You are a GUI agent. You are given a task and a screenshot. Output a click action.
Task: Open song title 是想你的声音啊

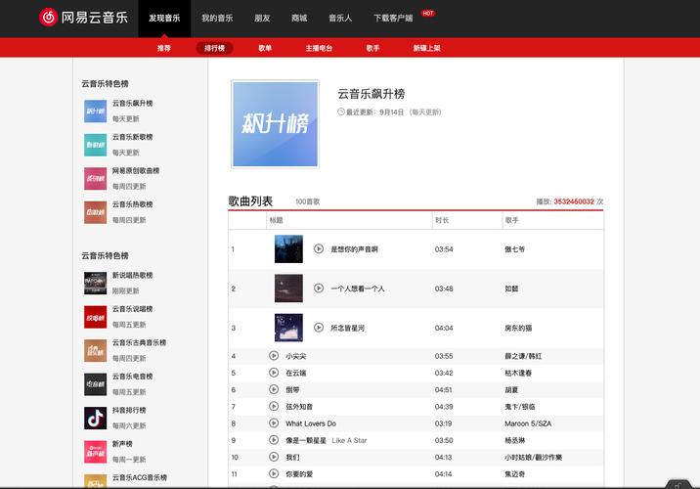coord(354,249)
